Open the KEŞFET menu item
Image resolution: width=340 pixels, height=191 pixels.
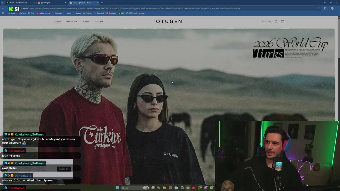tap(58, 21)
